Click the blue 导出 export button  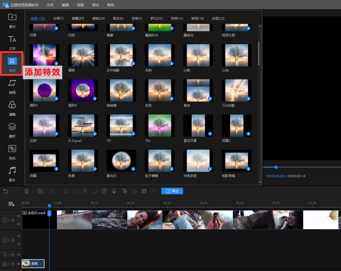coord(172,191)
